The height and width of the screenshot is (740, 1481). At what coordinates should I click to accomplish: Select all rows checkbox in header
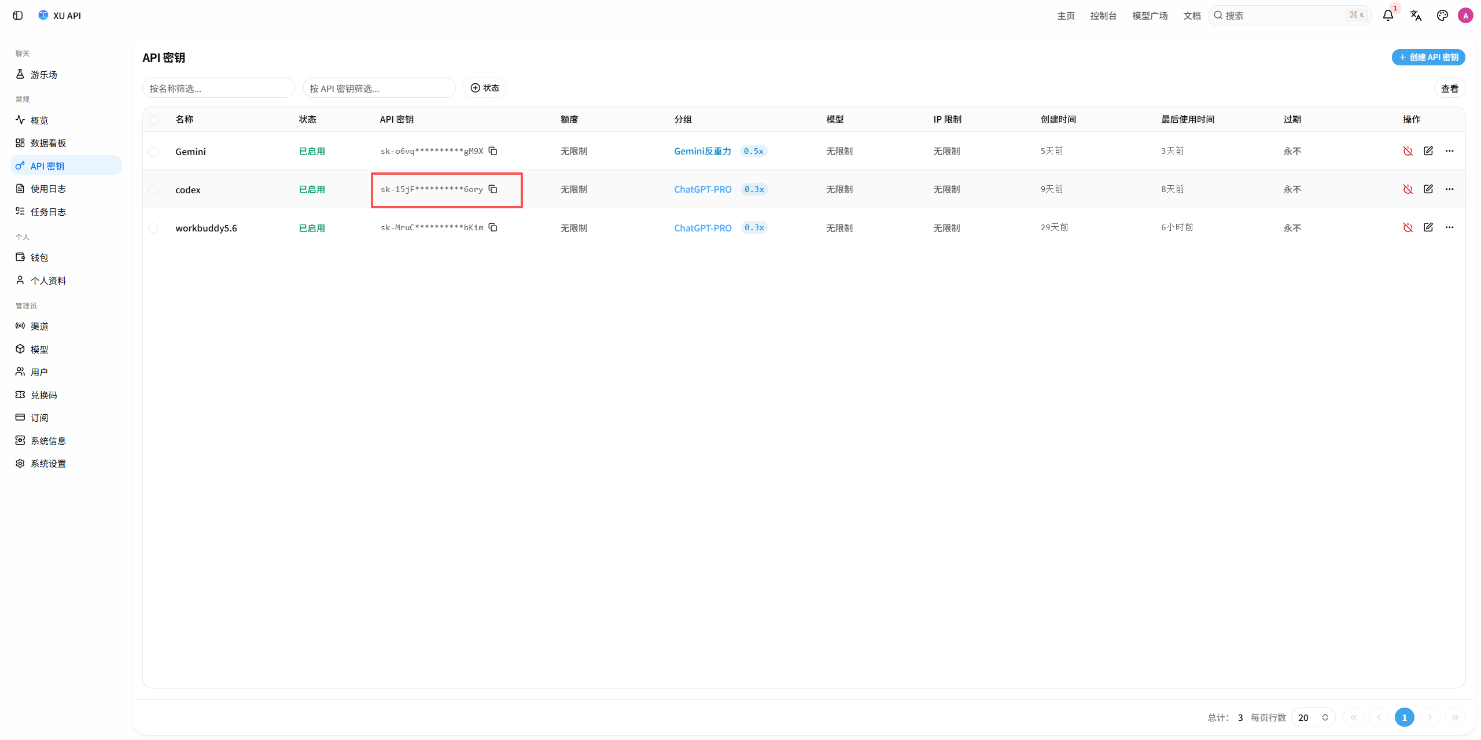[153, 120]
